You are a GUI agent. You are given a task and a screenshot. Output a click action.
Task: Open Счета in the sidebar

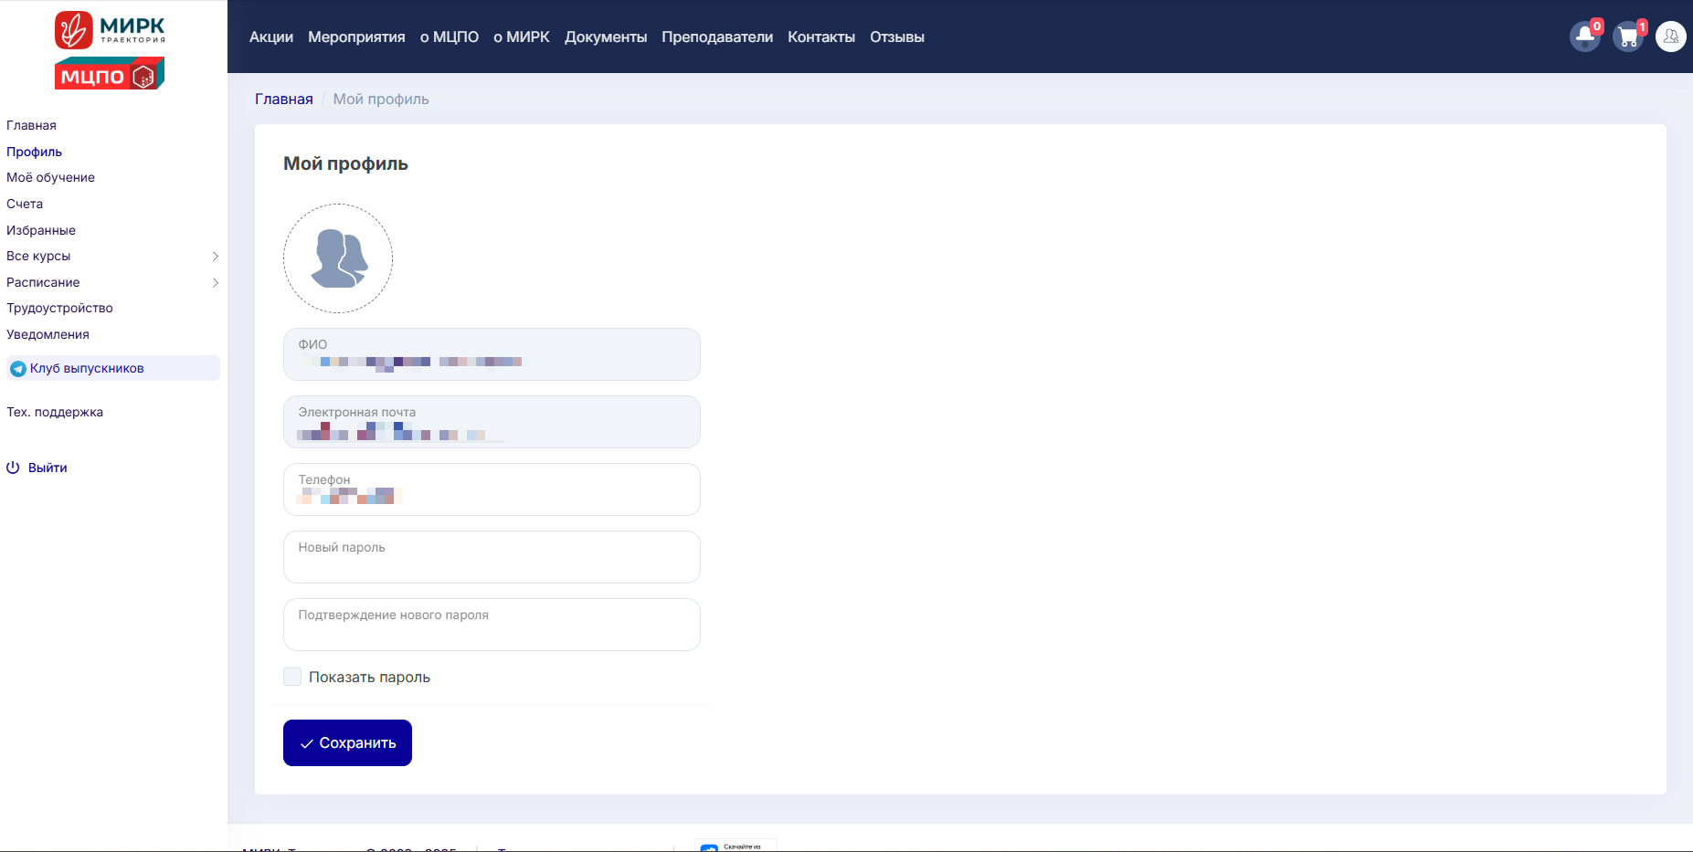pyautogui.click(x=25, y=205)
